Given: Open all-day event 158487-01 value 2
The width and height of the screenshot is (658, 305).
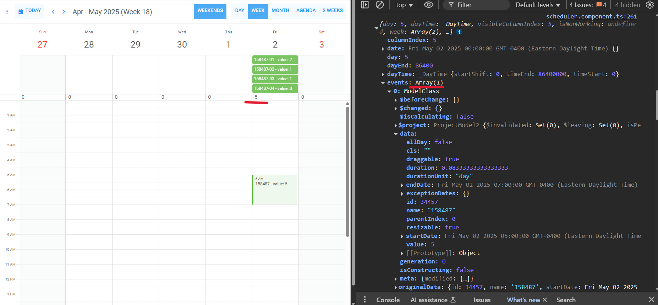Looking at the screenshot, I should (x=275, y=60).
